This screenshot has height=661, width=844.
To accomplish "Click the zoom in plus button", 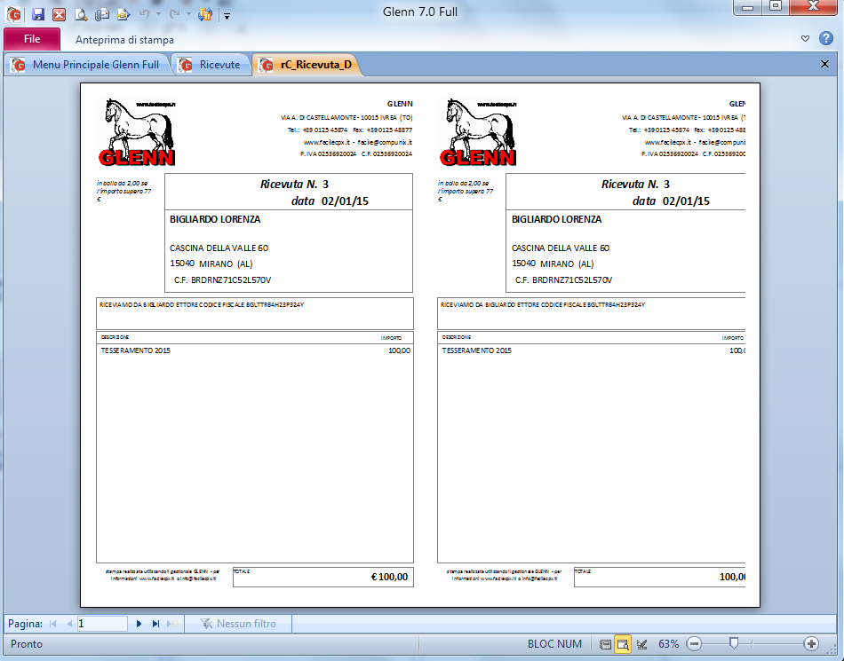I will [811, 644].
